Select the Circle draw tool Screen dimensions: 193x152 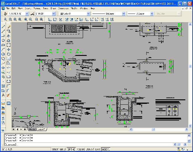[3, 54]
